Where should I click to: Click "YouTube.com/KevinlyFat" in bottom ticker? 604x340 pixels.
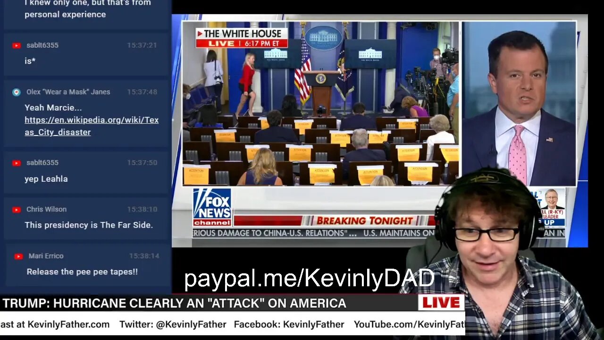pos(409,324)
